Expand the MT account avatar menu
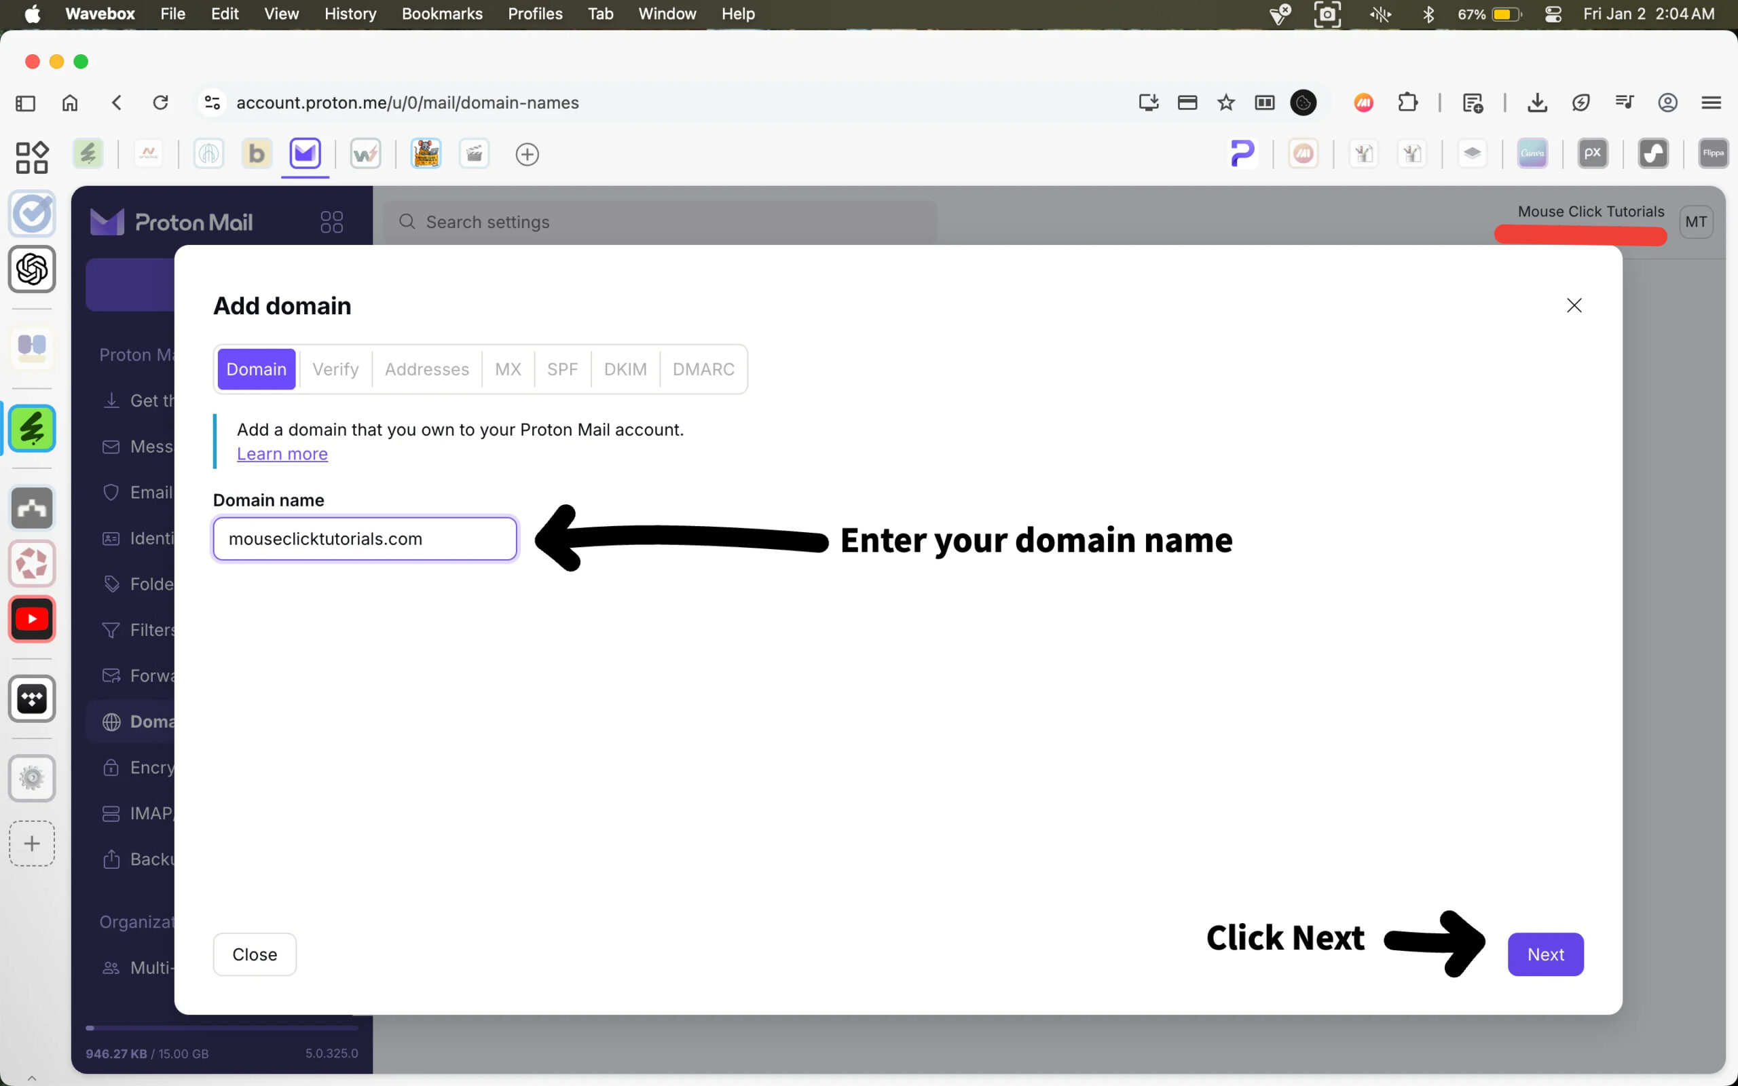The image size is (1738, 1086). pyautogui.click(x=1696, y=222)
